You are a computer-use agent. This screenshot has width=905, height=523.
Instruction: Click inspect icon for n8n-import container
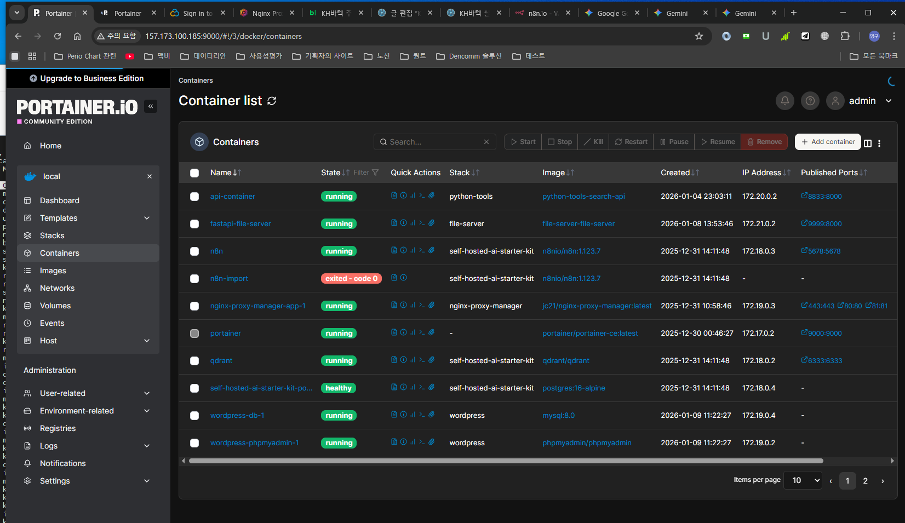pyautogui.click(x=404, y=278)
